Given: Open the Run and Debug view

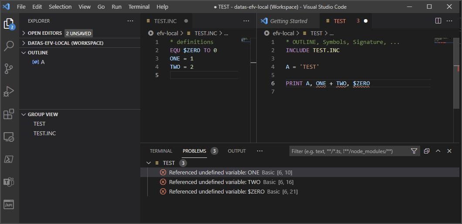Looking at the screenshot, I should pyautogui.click(x=9, y=91).
